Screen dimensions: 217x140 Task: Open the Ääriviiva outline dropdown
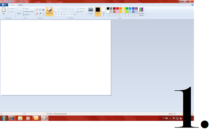tap(81, 8)
